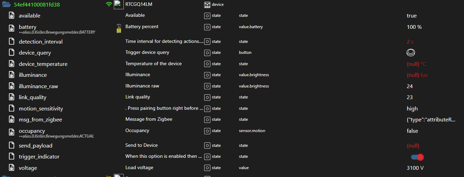Click the msg_from_zigbee JSON value
The height and width of the screenshot is (177, 464).
pos(431,120)
